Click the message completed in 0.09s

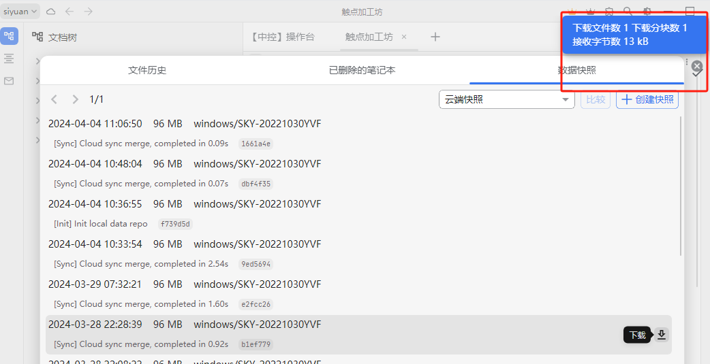tap(141, 144)
